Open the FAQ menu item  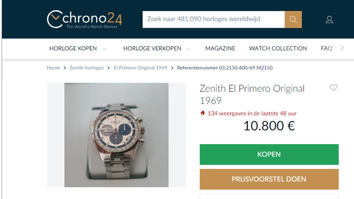(326, 48)
